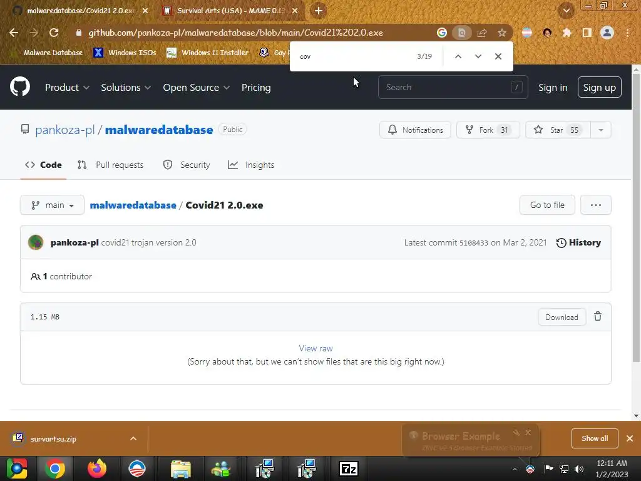Open the Code tab
The image size is (641, 481).
[x=43, y=165]
